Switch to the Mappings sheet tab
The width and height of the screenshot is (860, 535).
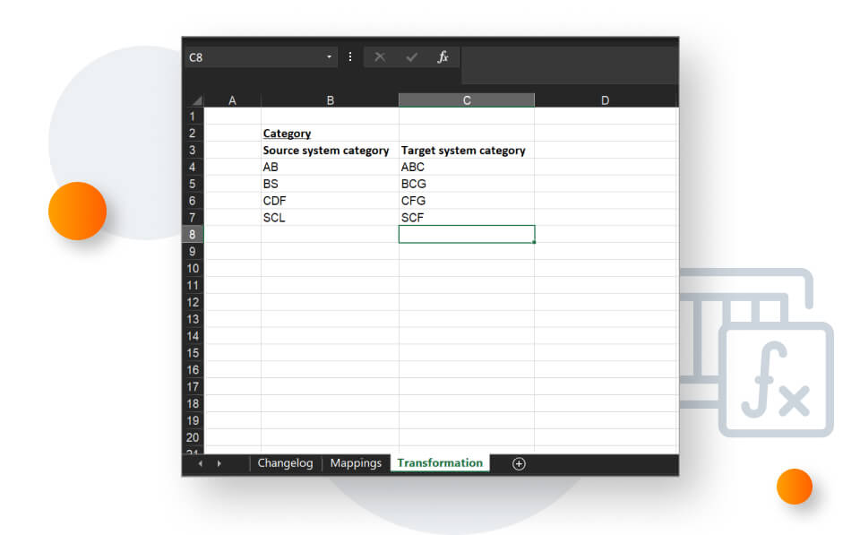[356, 463]
